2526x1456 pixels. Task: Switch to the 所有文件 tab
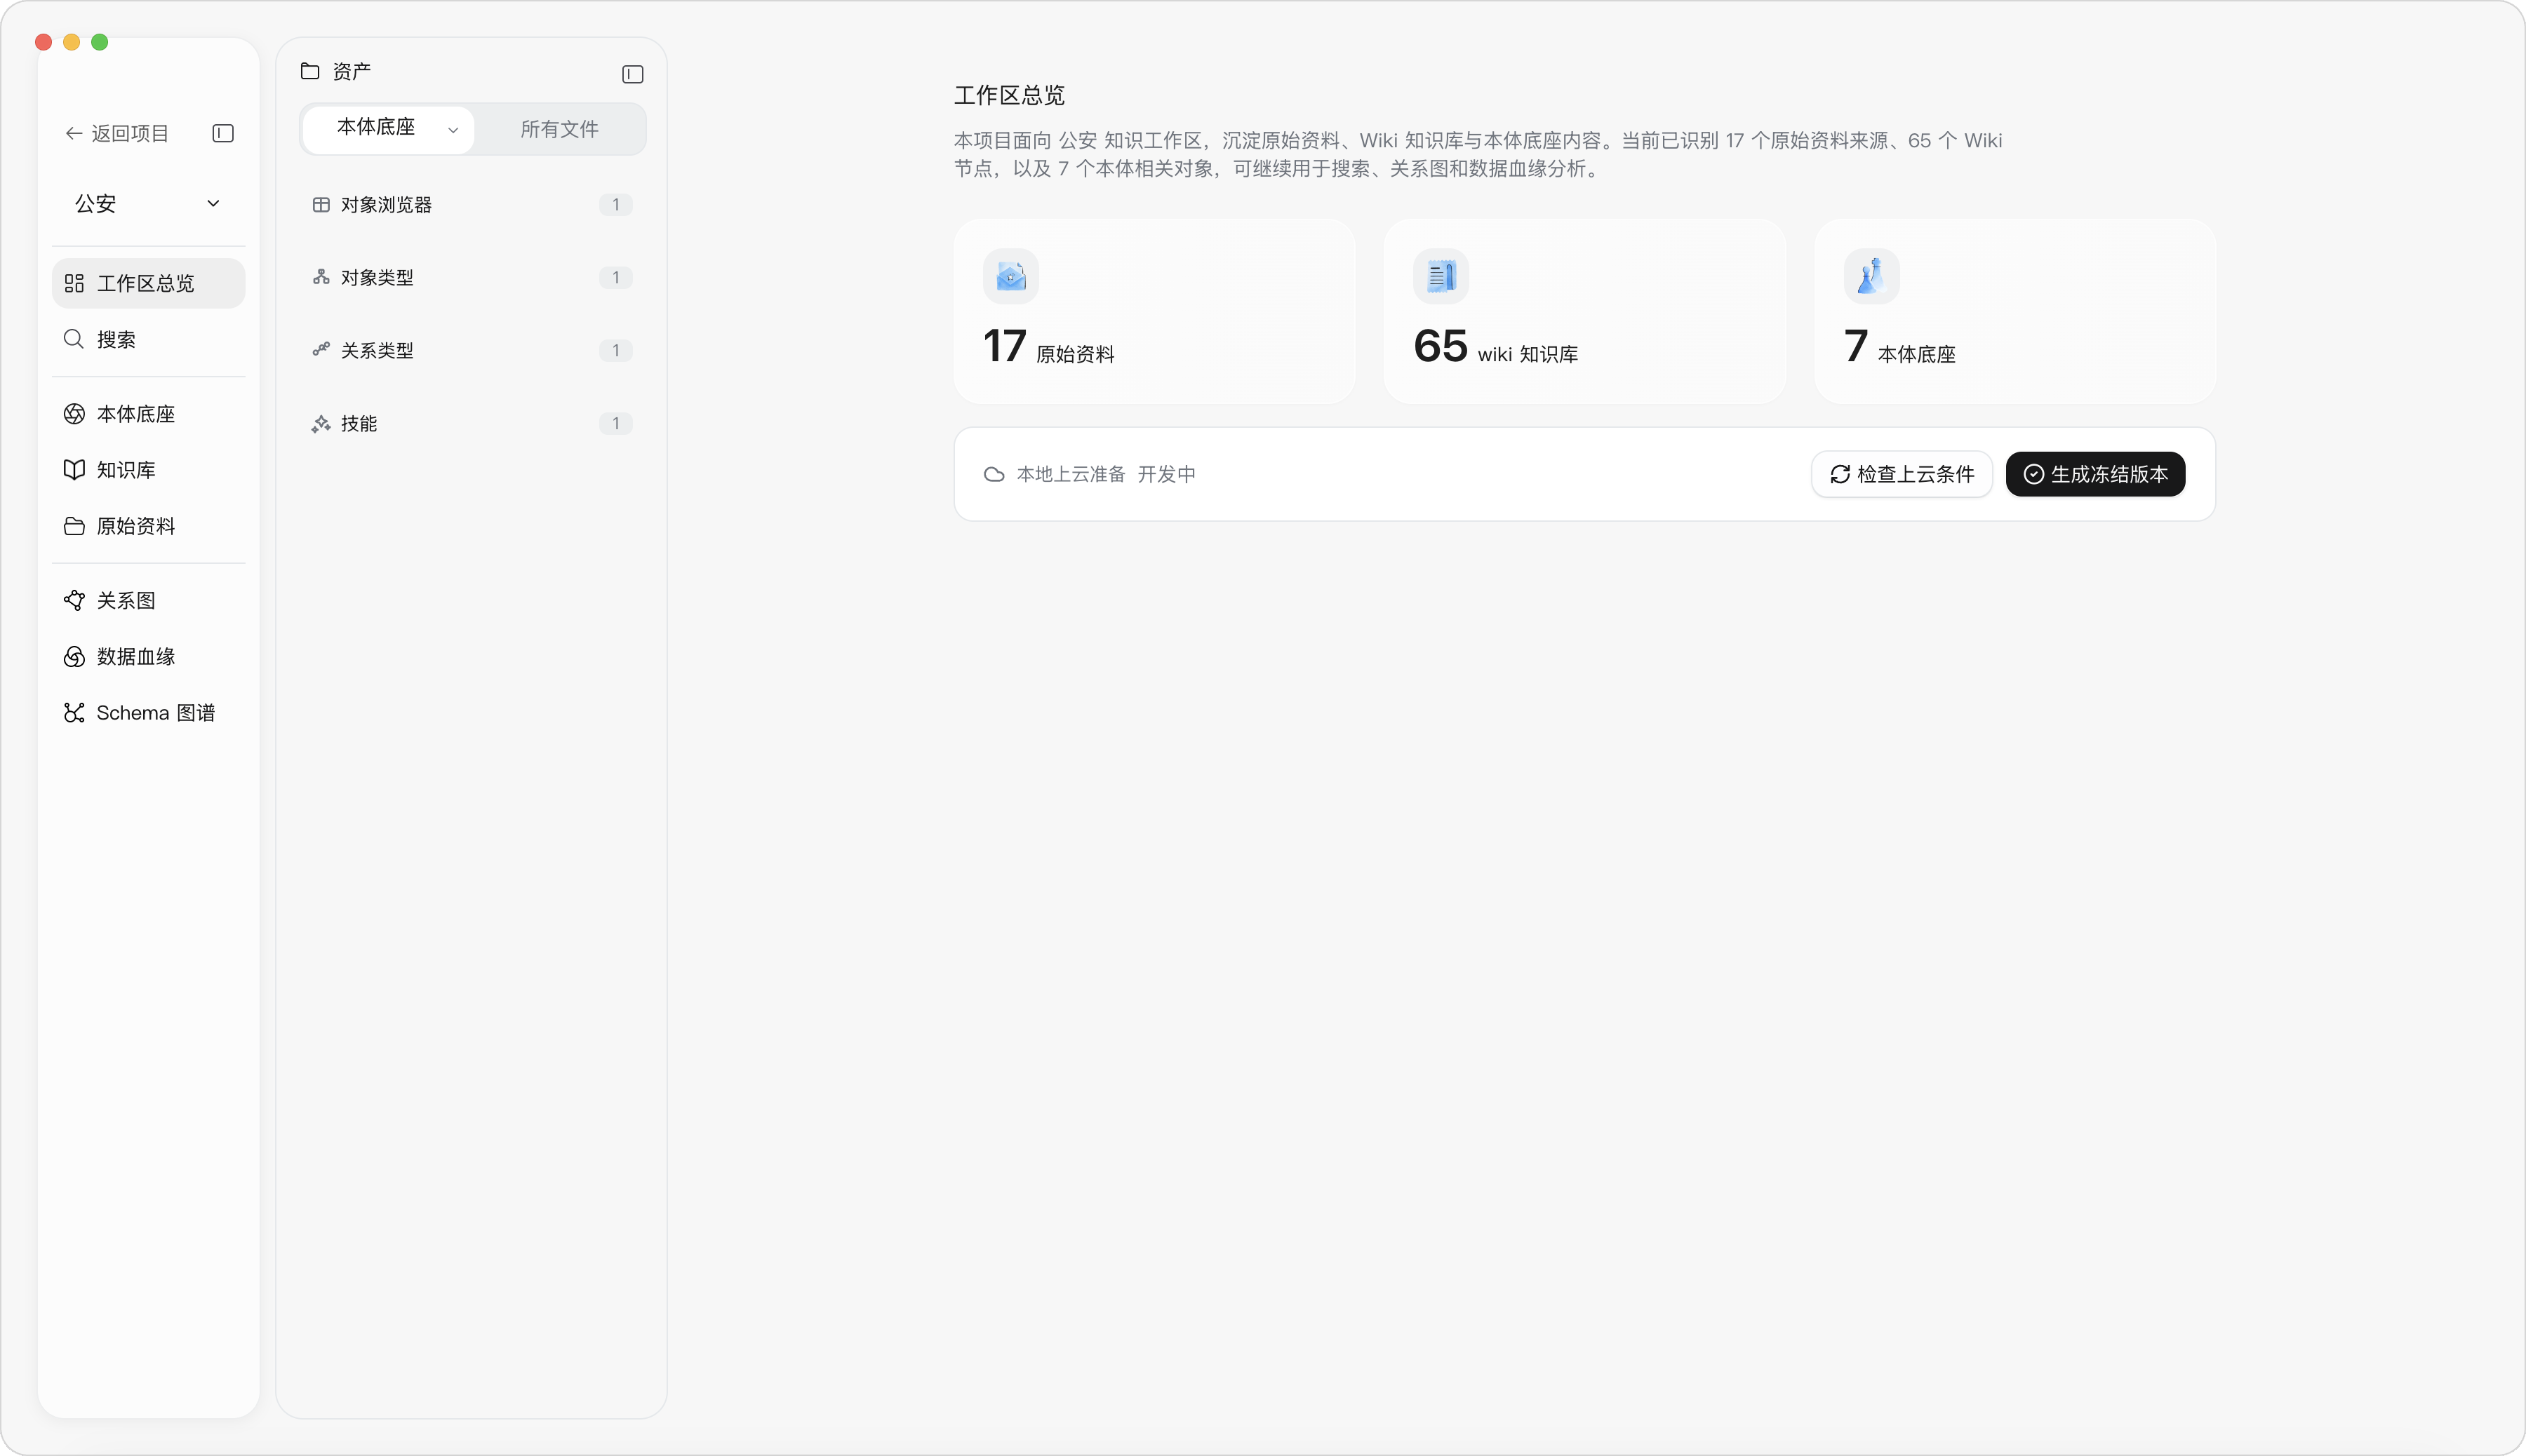pyautogui.click(x=559, y=129)
